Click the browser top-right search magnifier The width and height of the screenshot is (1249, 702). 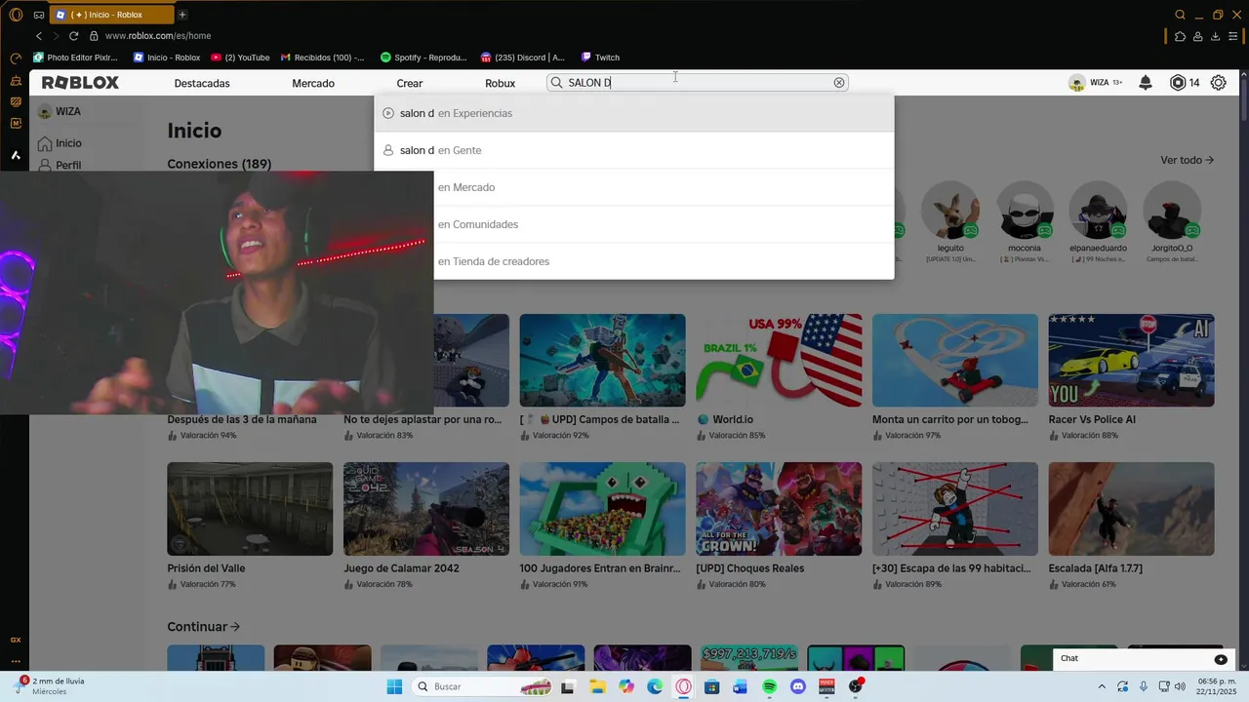(x=1180, y=15)
